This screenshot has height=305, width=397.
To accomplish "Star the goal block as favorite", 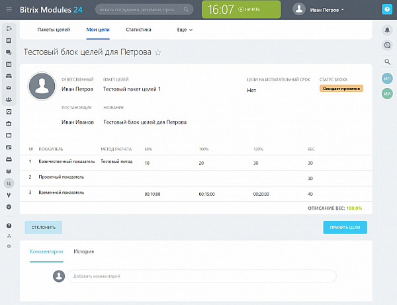I will [x=157, y=52].
